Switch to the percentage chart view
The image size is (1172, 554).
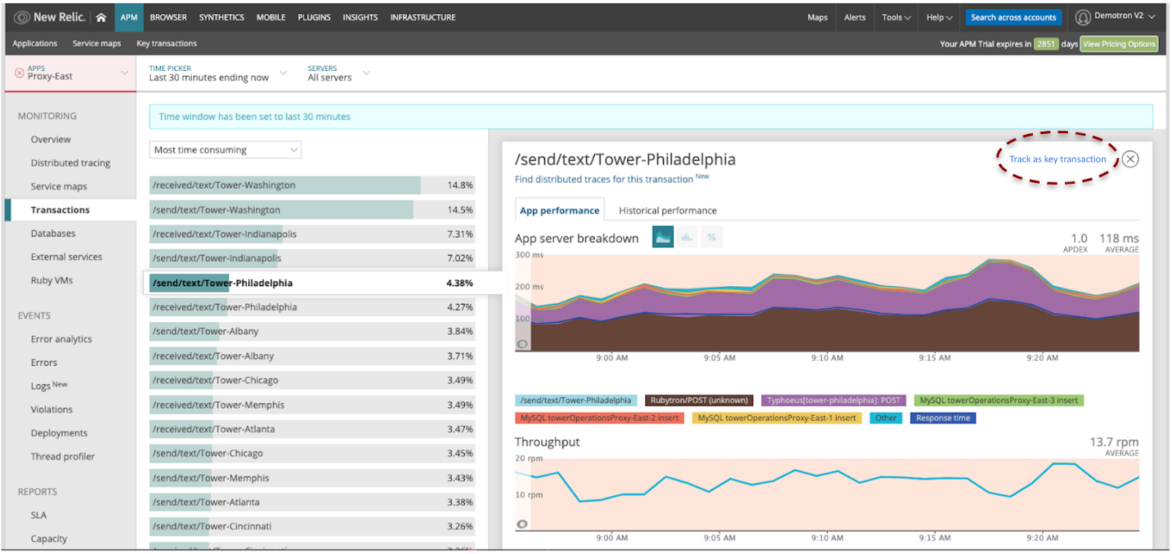[x=711, y=237]
